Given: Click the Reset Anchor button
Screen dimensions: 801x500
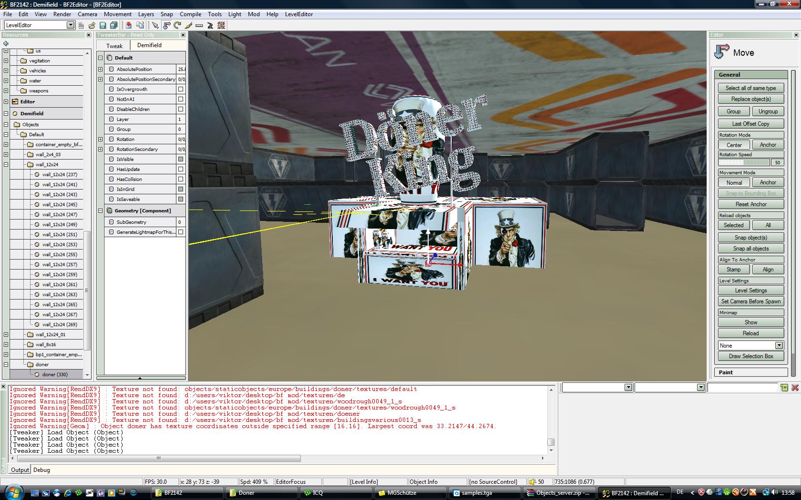Looking at the screenshot, I should click(x=751, y=204).
